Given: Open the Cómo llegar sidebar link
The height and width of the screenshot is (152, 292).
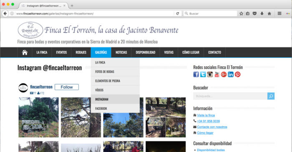Looking at the screenshot, I should pyautogui.click(x=205, y=133).
